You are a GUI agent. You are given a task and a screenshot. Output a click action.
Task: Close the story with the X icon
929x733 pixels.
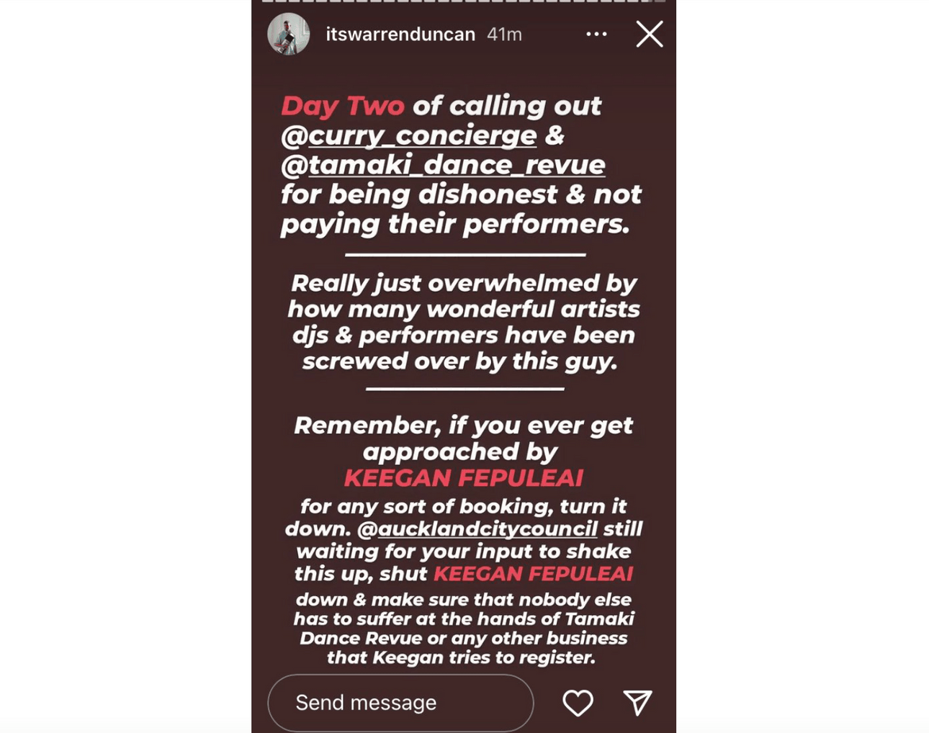tap(649, 34)
